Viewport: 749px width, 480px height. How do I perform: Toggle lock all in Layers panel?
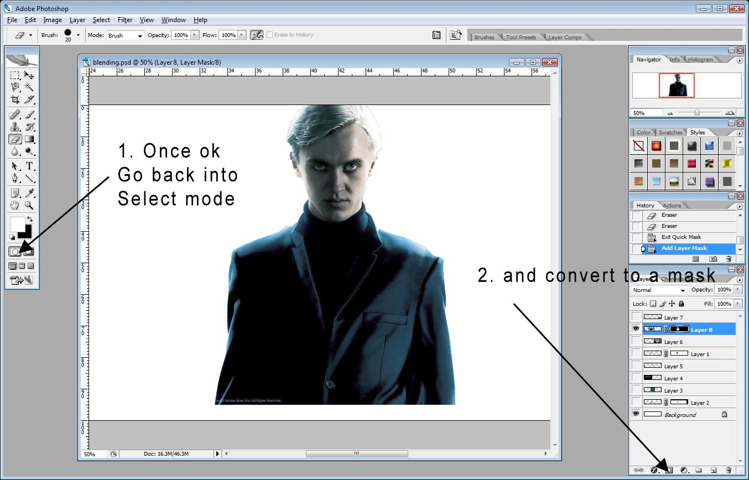click(x=681, y=304)
